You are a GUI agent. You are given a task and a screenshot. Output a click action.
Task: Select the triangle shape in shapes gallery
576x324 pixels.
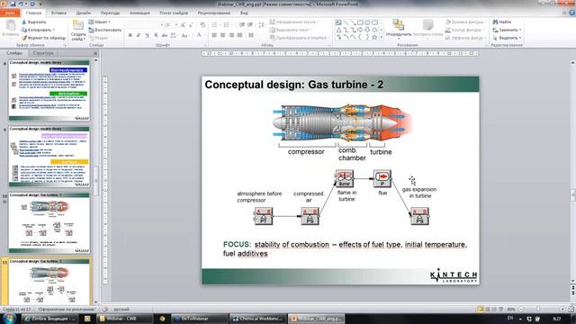(338, 30)
